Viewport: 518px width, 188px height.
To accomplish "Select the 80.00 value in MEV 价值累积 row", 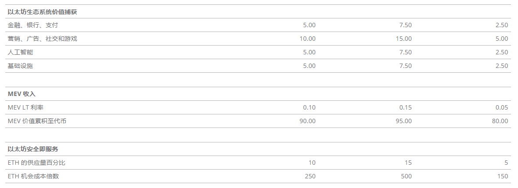I will pyautogui.click(x=500, y=121).
